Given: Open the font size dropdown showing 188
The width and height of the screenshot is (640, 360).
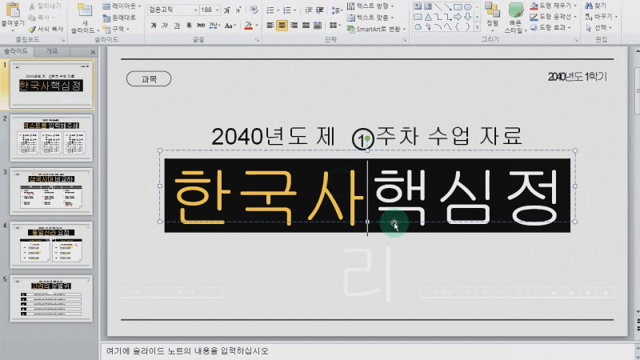Looking at the screenshot, I should click(217, 10).
